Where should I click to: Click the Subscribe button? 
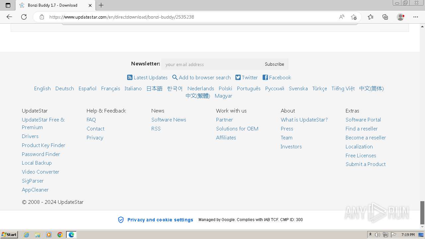pos(275,64)
